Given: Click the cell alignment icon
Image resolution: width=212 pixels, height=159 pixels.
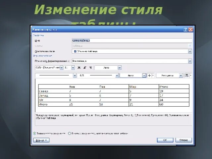Looking at the screenshot, I should click(x=187, y=76).
